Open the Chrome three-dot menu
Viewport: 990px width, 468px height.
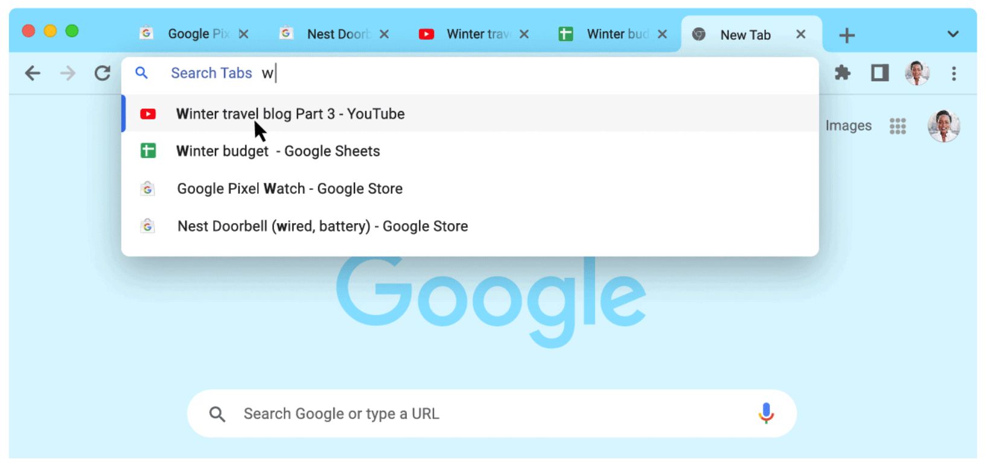tap(954, 74)
